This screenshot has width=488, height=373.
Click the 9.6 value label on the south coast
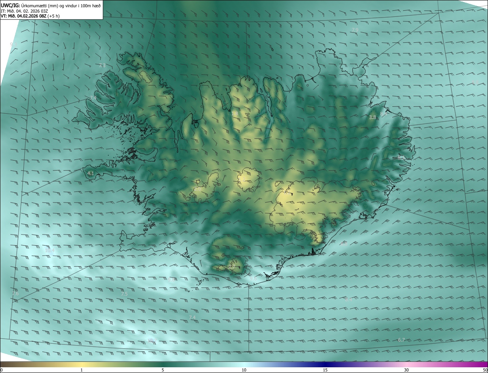tap(253, 278)
